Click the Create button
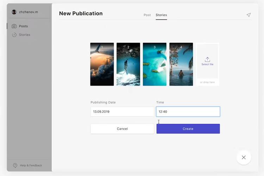Image resolution: width=264 pixels, height=176 pixels. [188, 129]
